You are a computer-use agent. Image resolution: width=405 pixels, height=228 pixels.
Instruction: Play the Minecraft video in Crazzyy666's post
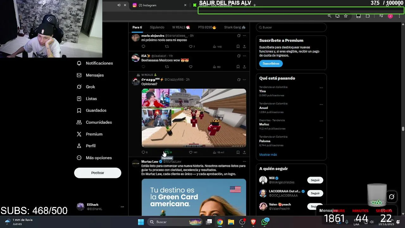pyautogui.click(x=194, y=118)
